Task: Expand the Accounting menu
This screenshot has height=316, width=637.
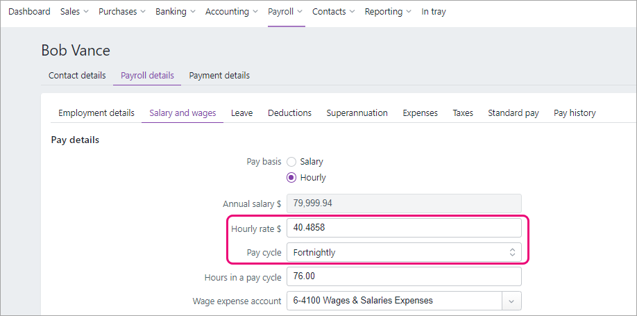Action: [232, 12]
